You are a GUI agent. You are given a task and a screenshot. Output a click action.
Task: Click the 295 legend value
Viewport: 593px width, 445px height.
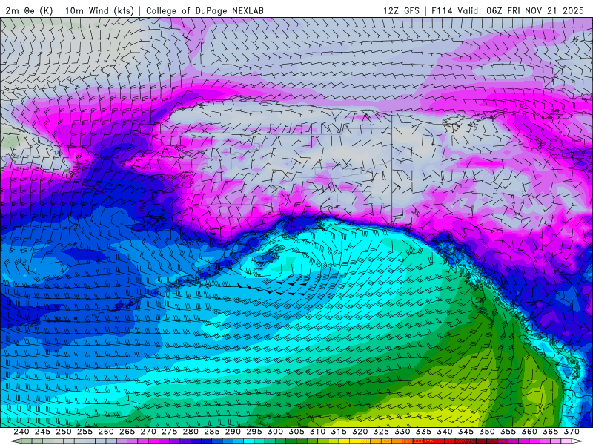(x=254, y=432)
